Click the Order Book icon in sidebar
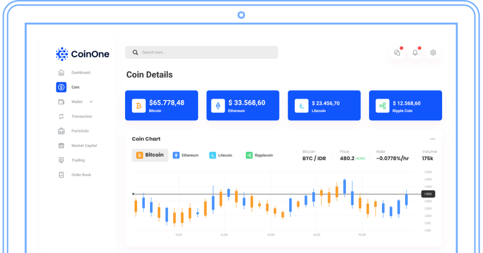 61,175
